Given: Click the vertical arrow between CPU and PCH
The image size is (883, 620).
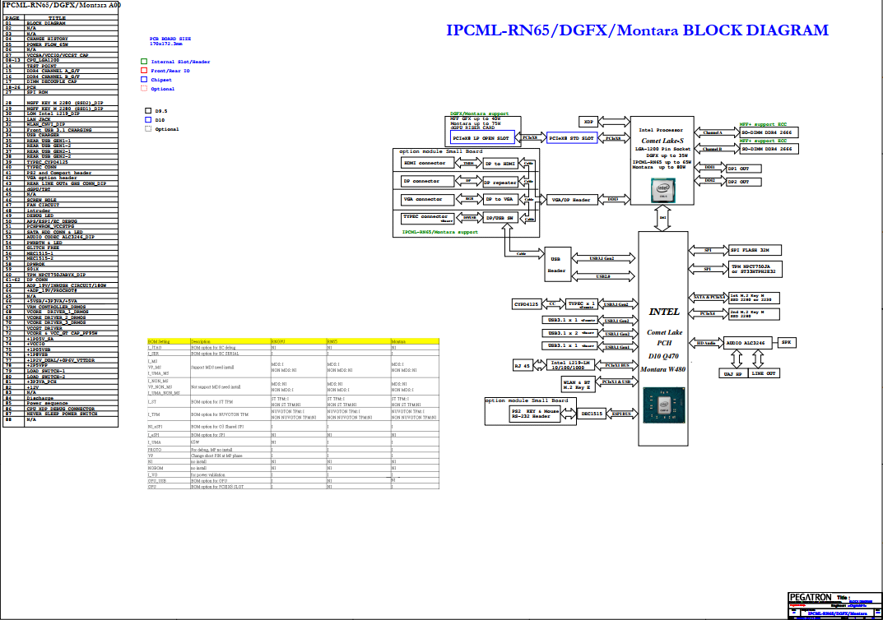Looking at the screenshot, I should pos(662,218).
